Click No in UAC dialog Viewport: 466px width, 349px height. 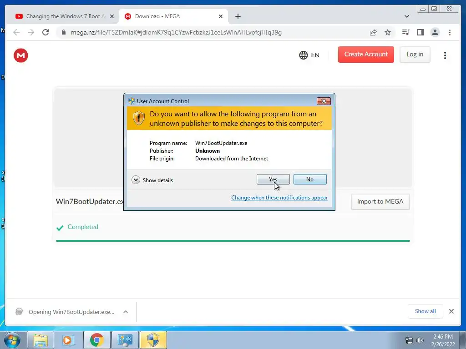pos(310,179)
